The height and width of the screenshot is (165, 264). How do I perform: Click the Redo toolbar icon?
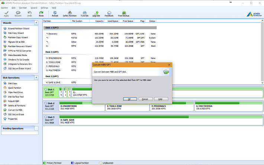(41, 14)
